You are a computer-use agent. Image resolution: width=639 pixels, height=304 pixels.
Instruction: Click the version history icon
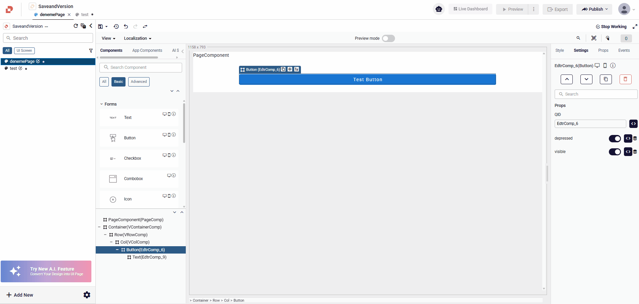(116, 26)
